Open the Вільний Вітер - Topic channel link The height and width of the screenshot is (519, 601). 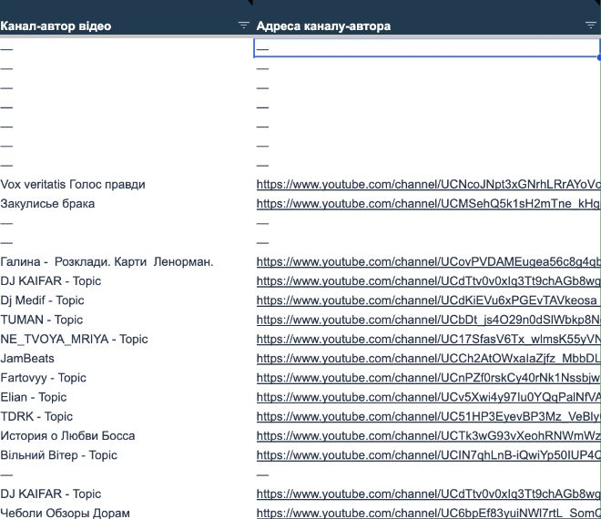[428, 455]
